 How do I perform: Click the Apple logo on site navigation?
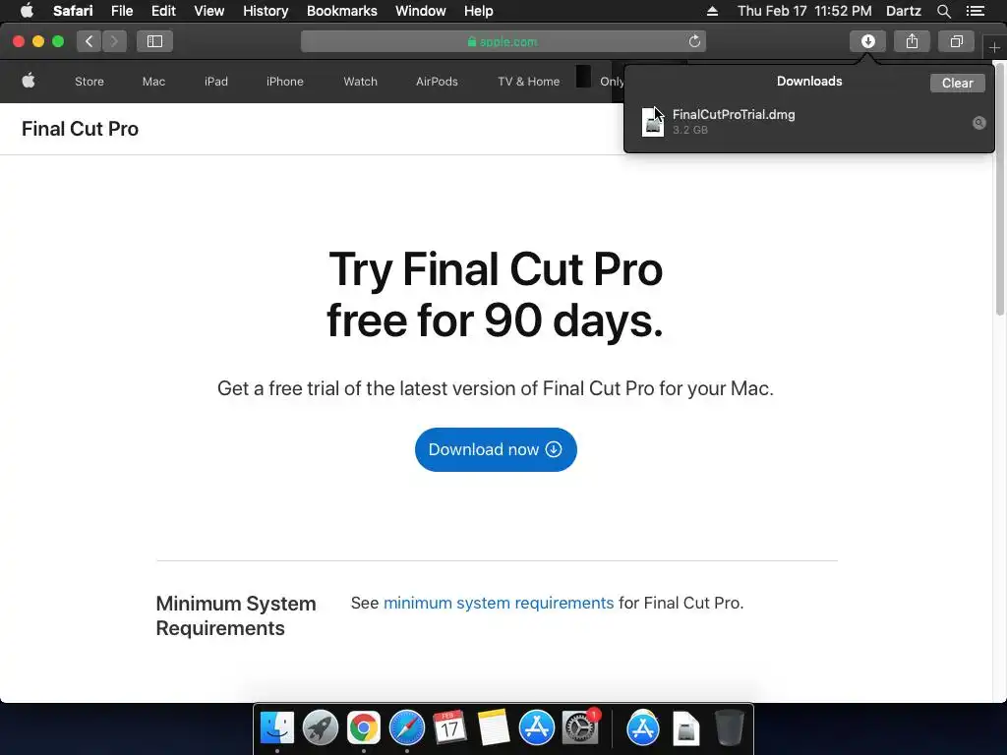[x=29, y=81]
